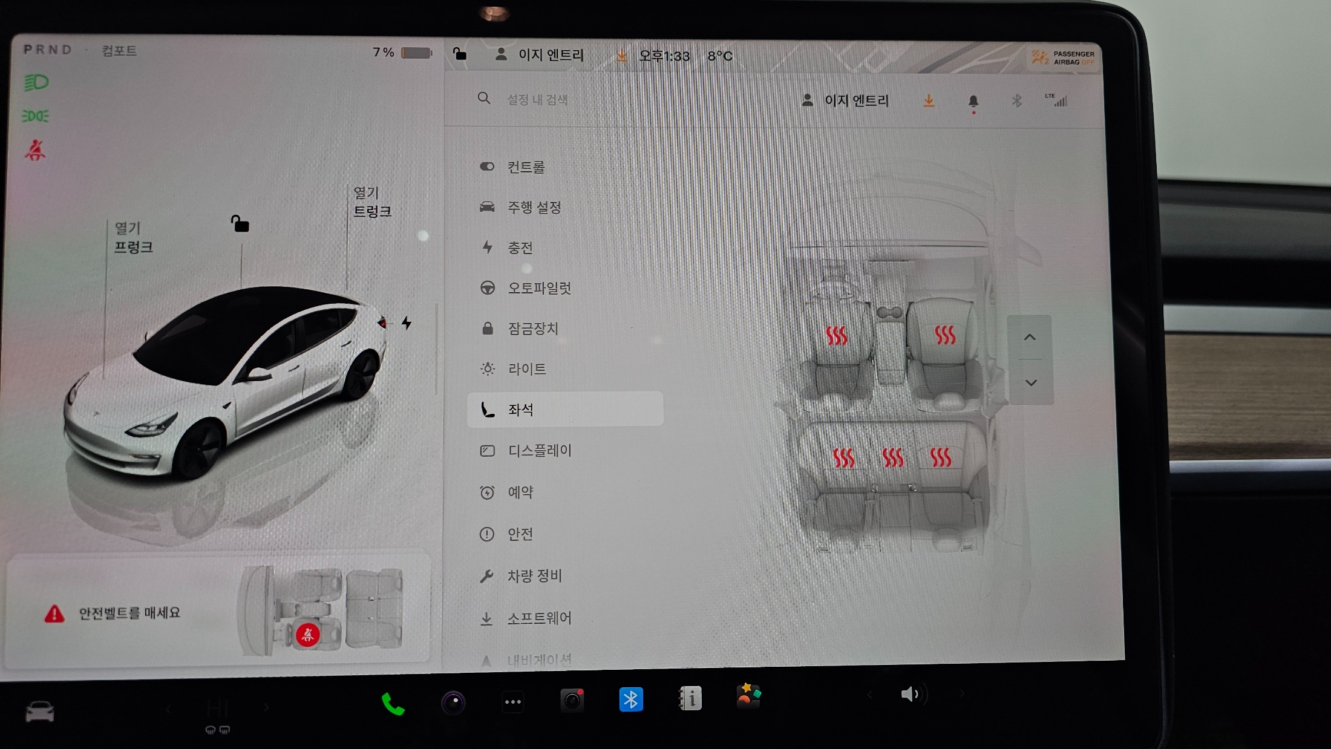
Task: Select the 디스플레이 settings menu
Action: click(x=539, y=451)
